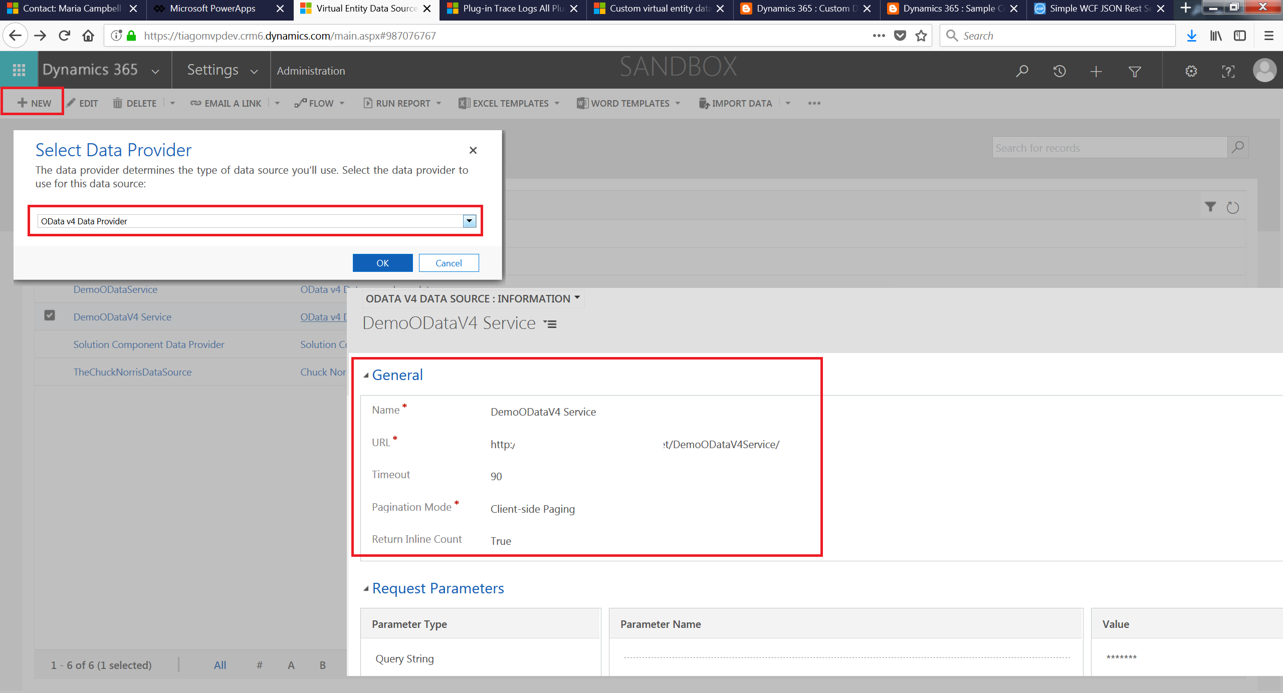Screen dimensions: 1283x693
Task: Uncheck the DemoODataV4 Service row checkbox
Action: 50,315
